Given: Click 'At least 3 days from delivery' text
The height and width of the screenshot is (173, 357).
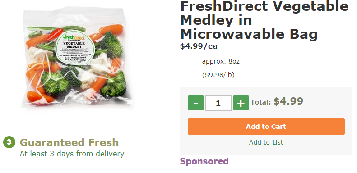Looking at the screenshot, I should [72, 154].
